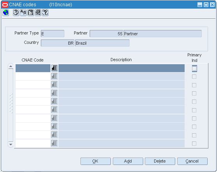Minimize the CNAE codes window

pos(200,5)
